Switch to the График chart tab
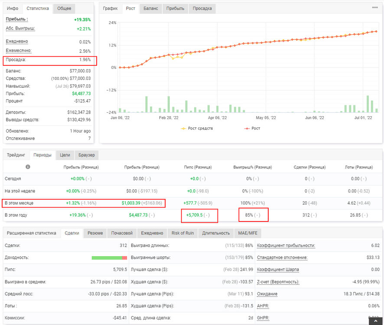 coord(111,8)
